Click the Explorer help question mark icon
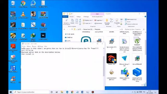 point(145,16)
